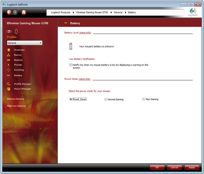204x174 pixels.
Task: Click the 'Wireless Gaming Mouse G700' sidebar title
Action: (27, 23)
